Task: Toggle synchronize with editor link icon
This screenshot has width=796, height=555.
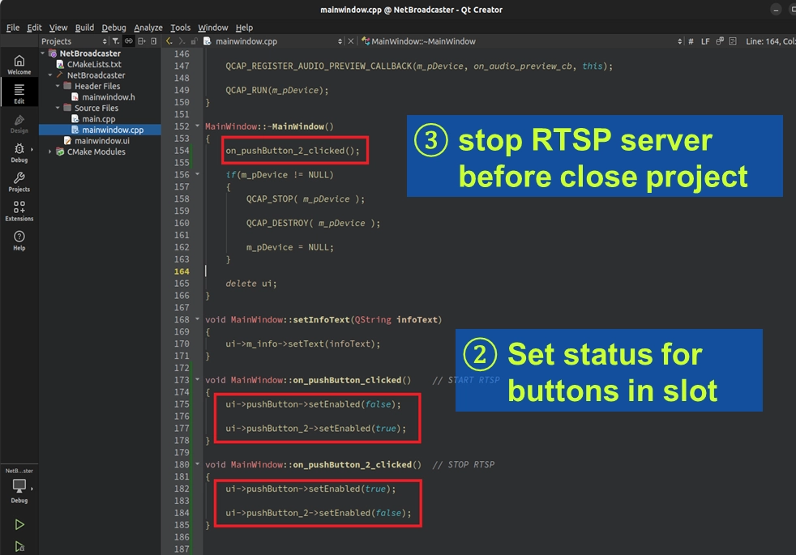Action: pos(129,41)
